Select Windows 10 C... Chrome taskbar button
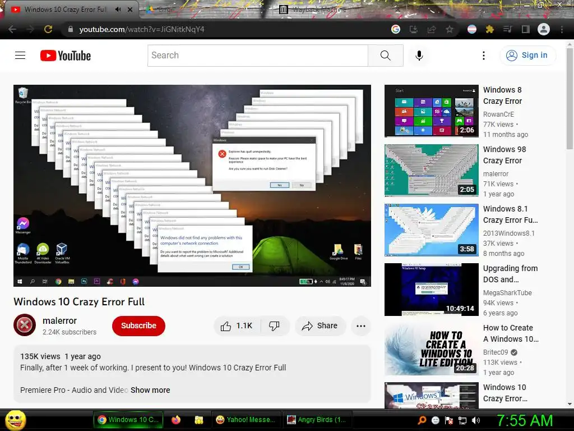 [128, 420]
